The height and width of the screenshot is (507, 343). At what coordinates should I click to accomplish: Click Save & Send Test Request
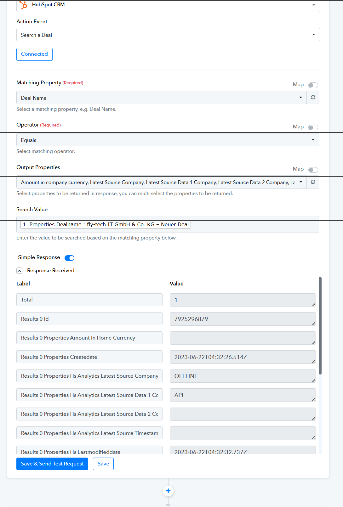click(52, 464)
